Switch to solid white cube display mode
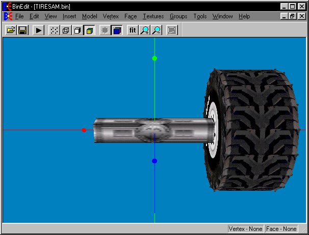Viewport: 309px width, 235px height. coord(77,31)
